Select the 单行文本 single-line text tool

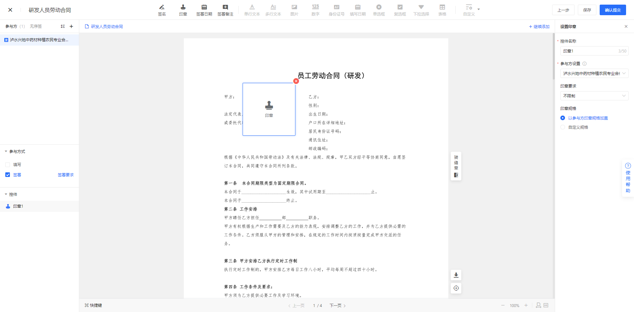point(252,10)
